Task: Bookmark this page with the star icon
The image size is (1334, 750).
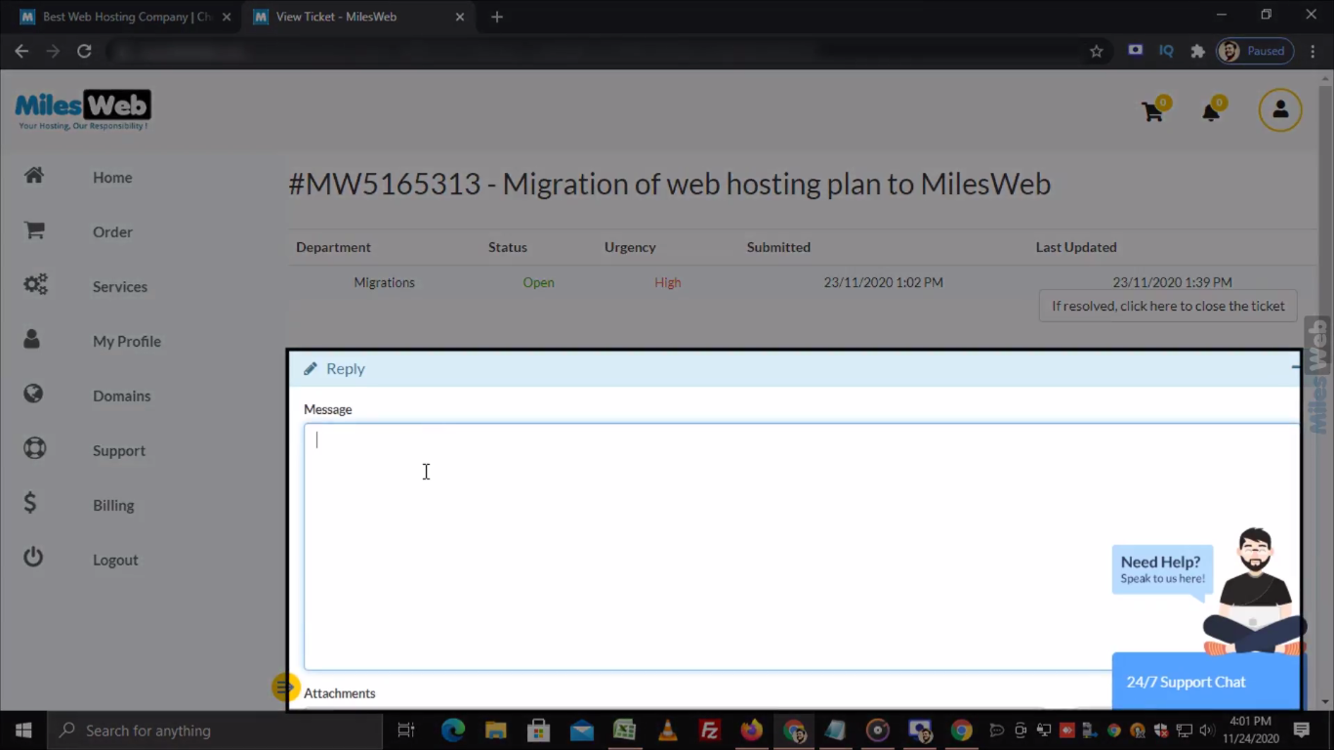Action: tap(1097, 52)
